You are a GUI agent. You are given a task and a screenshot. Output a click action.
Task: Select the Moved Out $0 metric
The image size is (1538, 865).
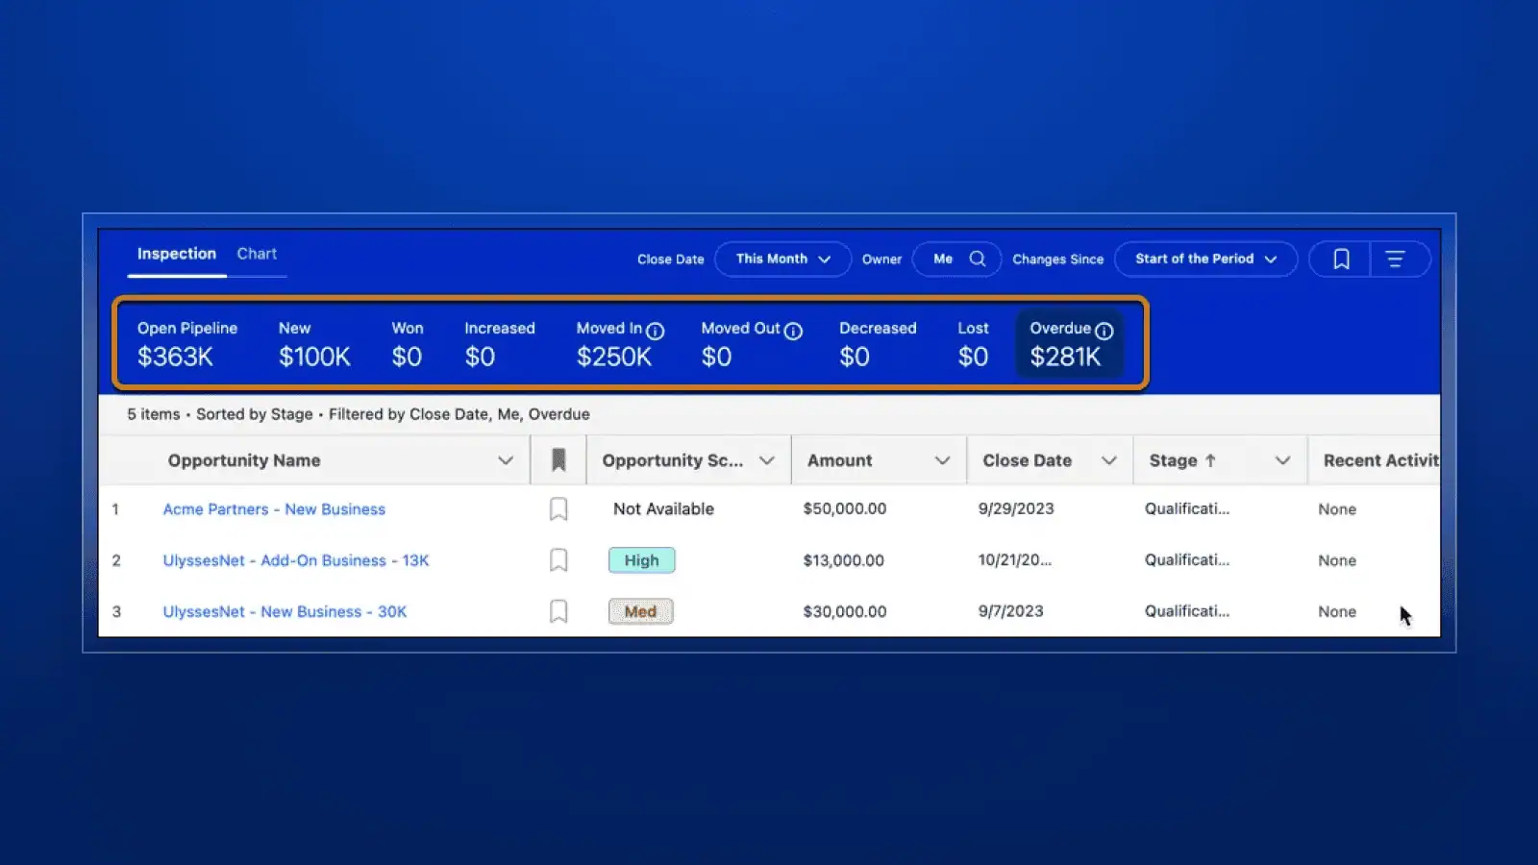(x=752, y=343)
